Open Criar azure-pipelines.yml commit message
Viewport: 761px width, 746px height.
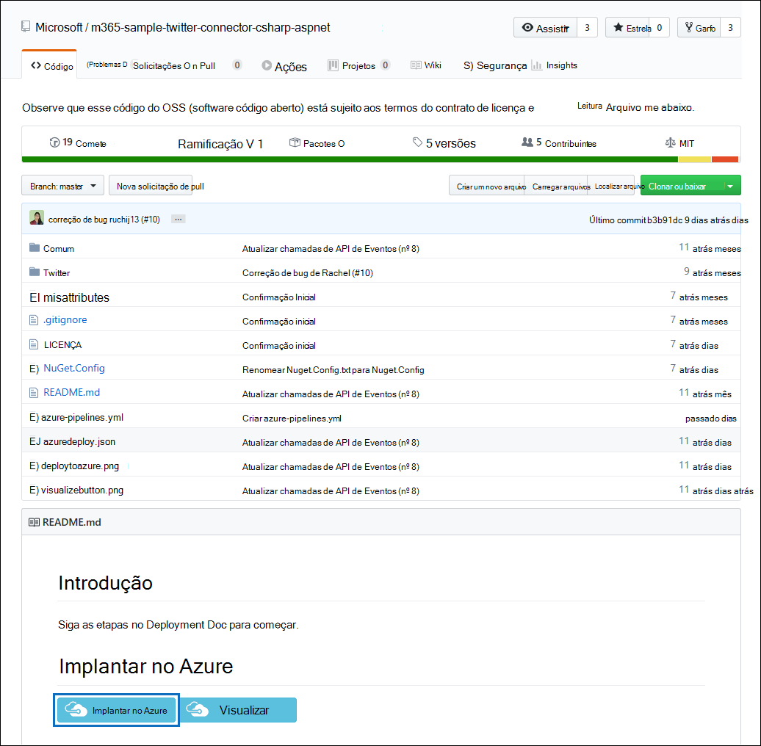[292, 418]
